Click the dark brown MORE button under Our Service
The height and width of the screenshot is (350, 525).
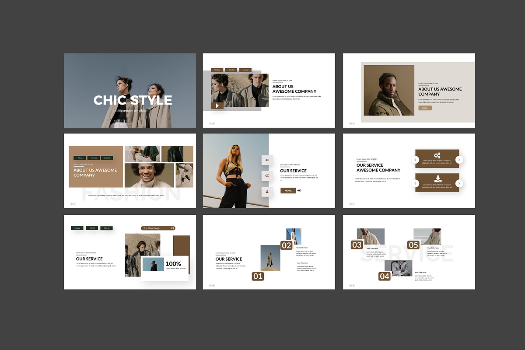(288, 191)
